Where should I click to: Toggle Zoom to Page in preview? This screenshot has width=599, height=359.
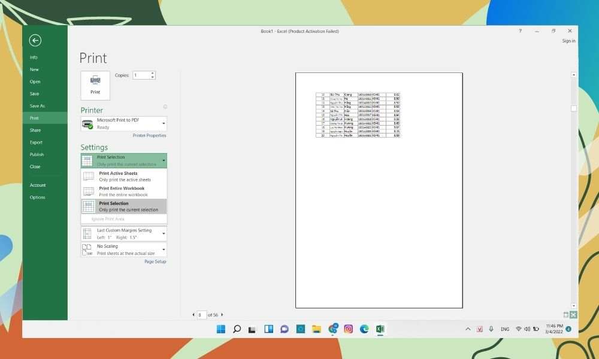click(573, 315)
